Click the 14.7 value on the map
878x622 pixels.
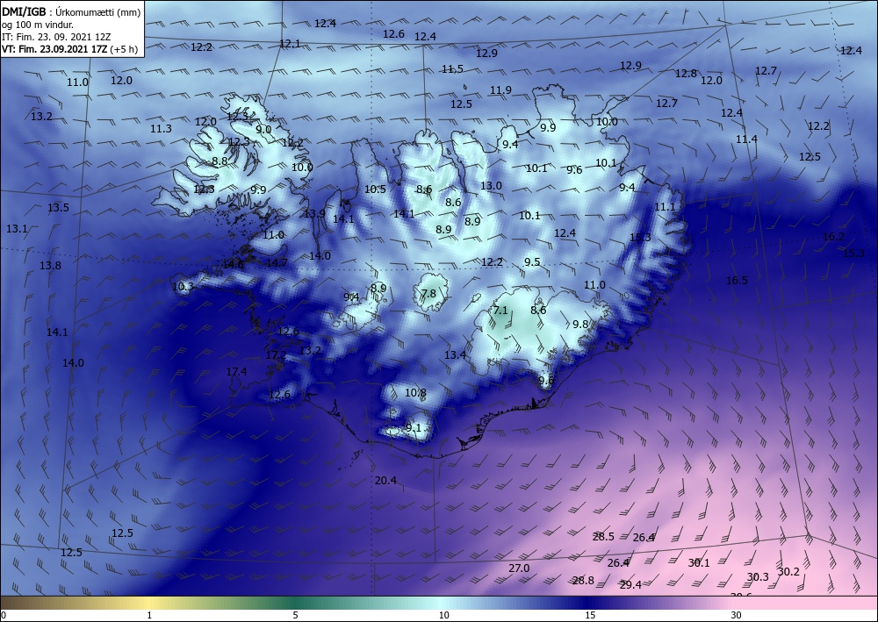point(277,262)
